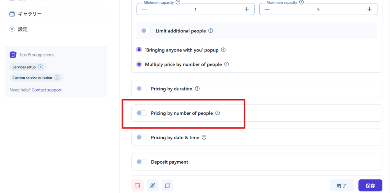Enable the Pricing by duration toggle

[142, 88]
